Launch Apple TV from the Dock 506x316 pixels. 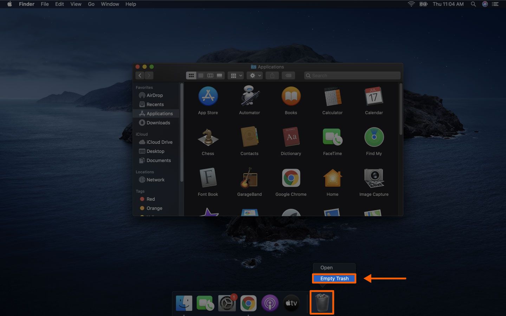291,303
